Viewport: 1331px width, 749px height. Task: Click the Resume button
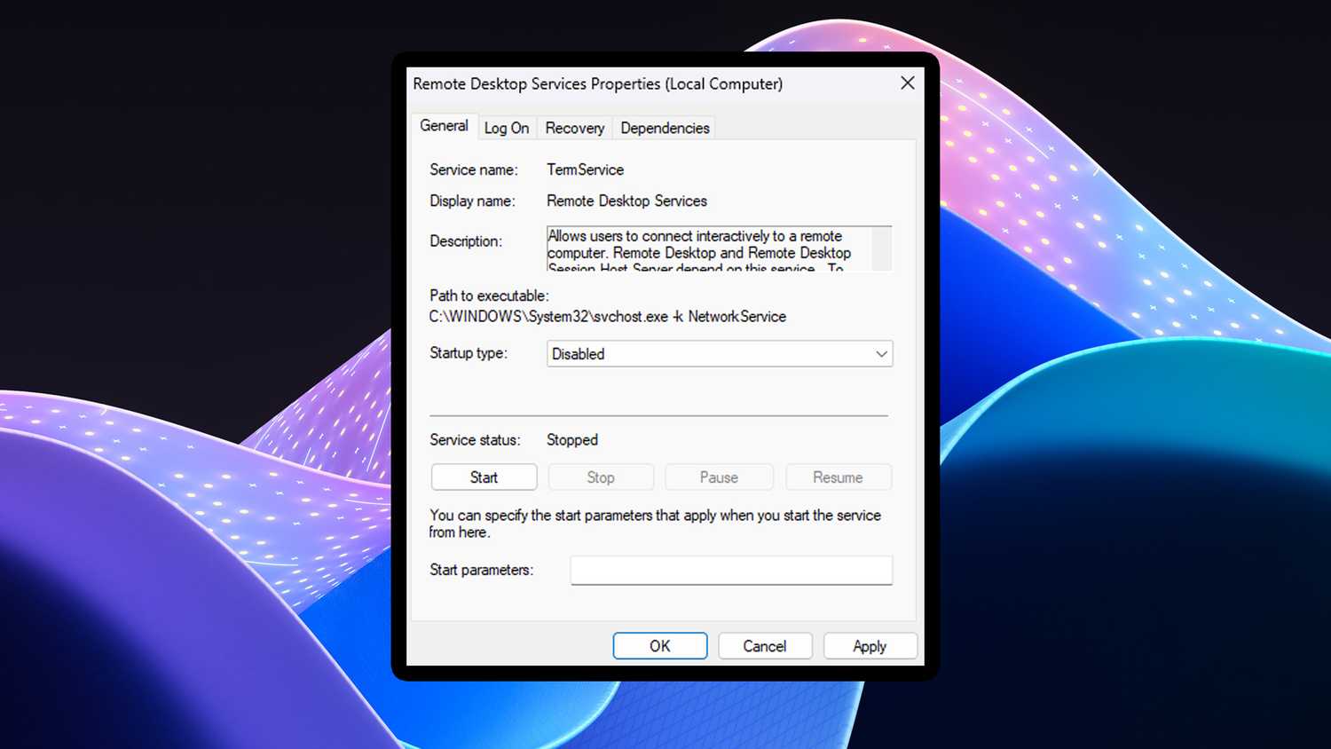(838, 477)
